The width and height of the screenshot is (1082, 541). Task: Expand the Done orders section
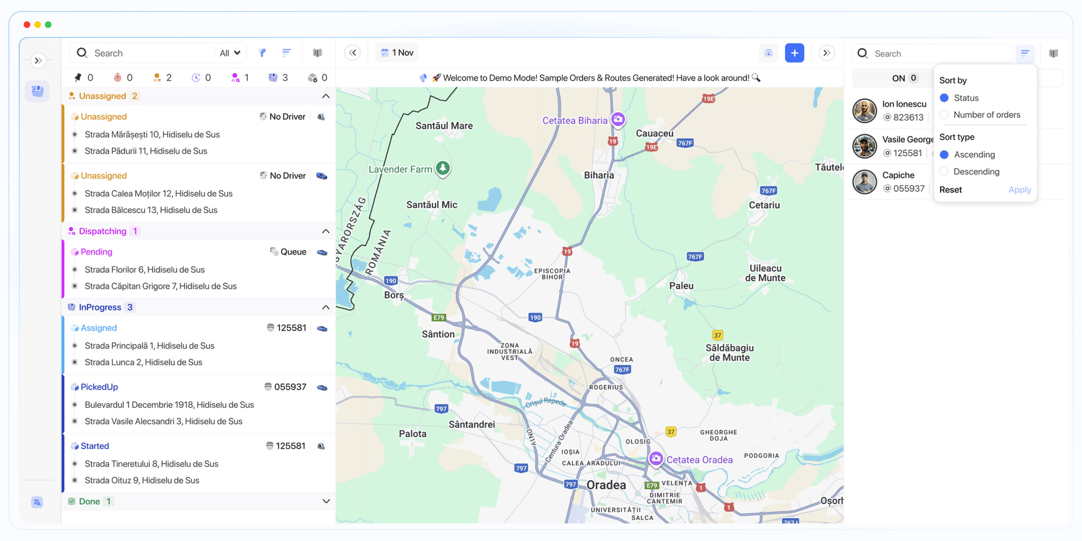tap(326, 501)
